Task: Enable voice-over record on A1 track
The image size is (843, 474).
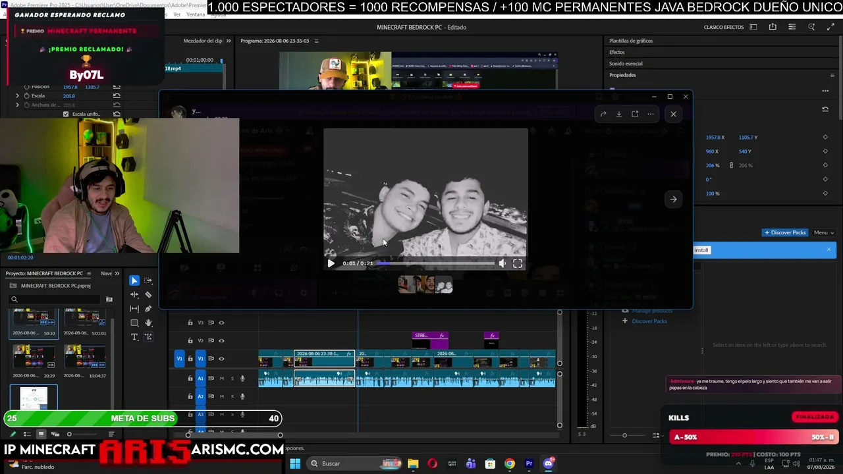Action: coord(242,379)
